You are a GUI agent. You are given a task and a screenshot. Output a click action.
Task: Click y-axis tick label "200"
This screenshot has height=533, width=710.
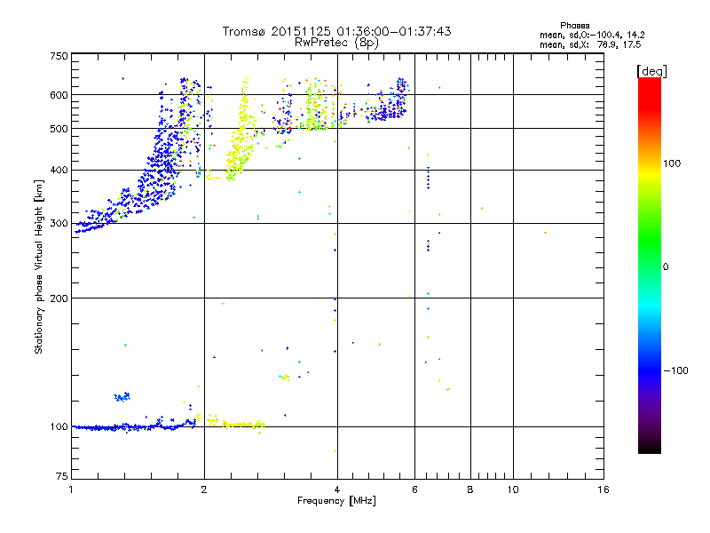coord(59,298)
